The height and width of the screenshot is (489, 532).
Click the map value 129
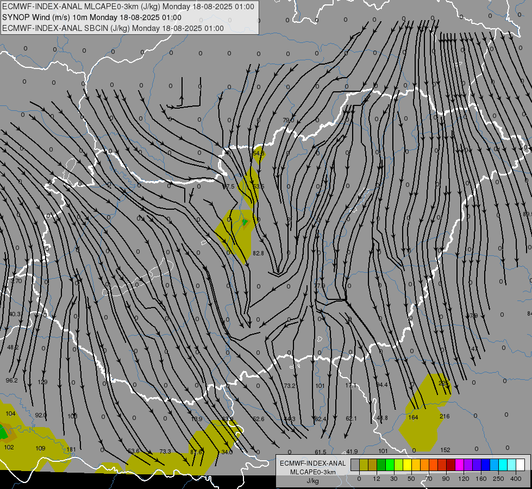pyautogui.click(x=42, y=382)
